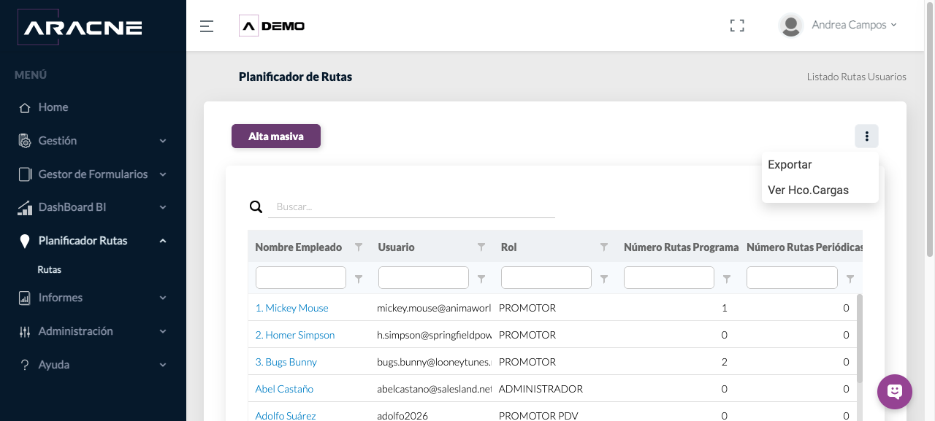Open the chat support bubble icon

(895, 392)
